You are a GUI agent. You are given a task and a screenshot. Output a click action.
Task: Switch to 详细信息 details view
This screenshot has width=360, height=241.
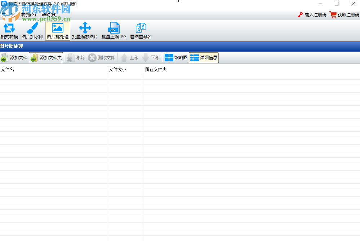tap(204, 58)
